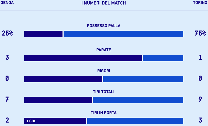This screenshot has height=126, width=208.
Task: Click Genoa's total shots value 7
Action: pos(7,99)
